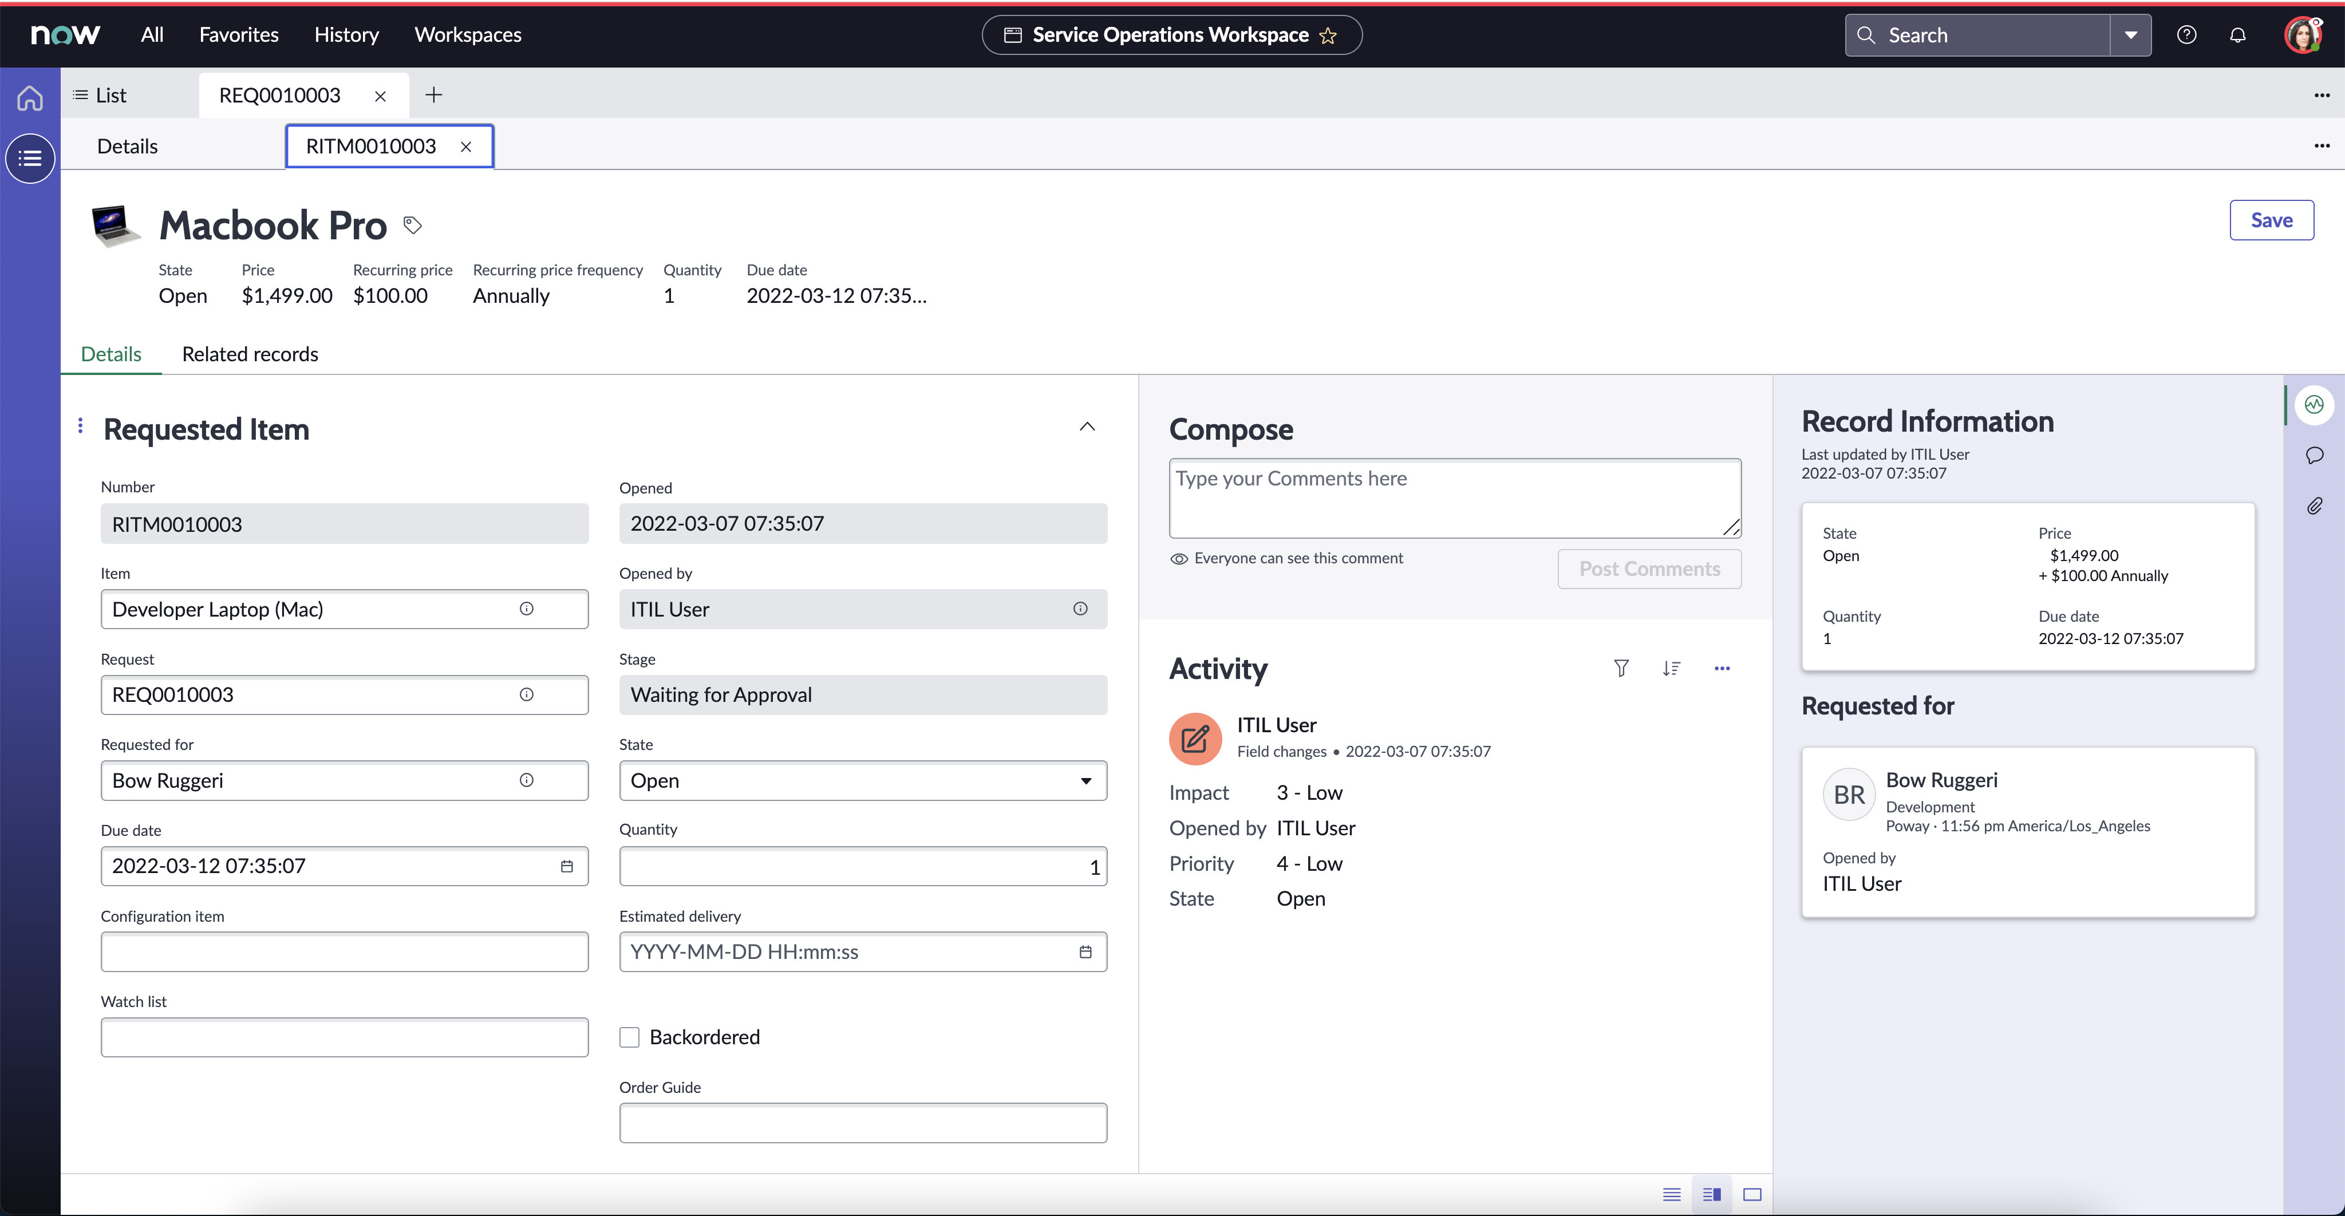Screen dimensions: 2345x1216
Task: Switch to the Related records tab
Action: coord(250,354)
